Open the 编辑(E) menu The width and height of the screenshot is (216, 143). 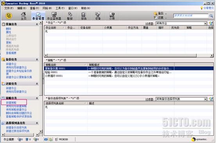(x=22, y=8)
